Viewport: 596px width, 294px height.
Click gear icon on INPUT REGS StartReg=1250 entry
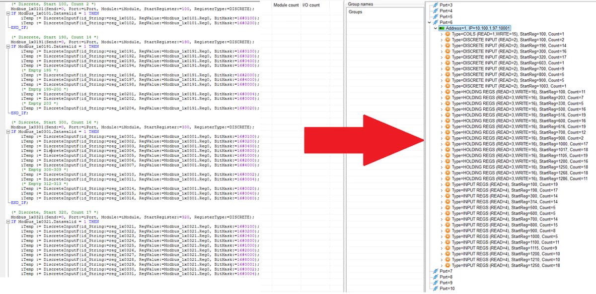tap(447, 265)
